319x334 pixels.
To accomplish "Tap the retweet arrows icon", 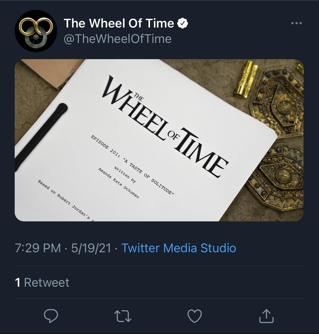I will tap(123, 316).
